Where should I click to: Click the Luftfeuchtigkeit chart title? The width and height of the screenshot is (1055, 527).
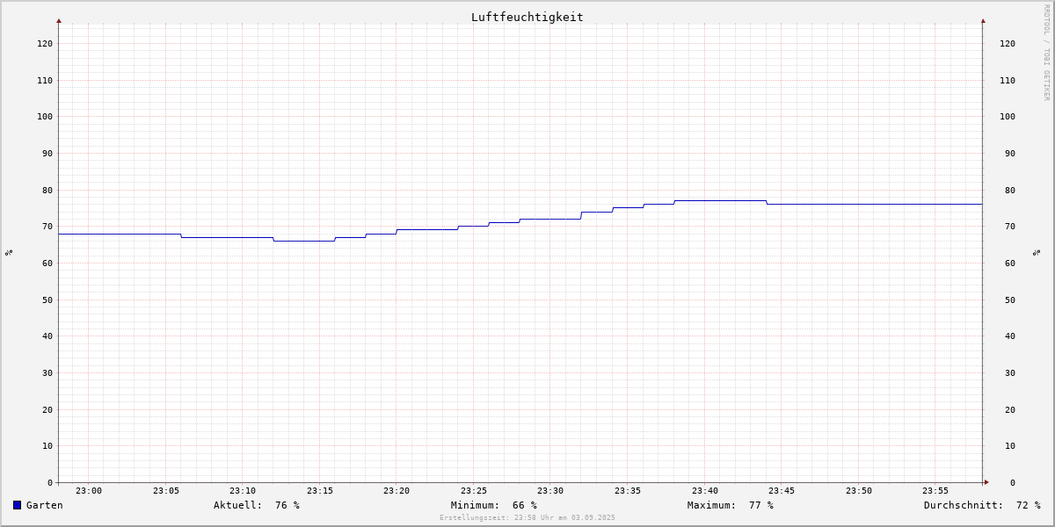(527, 17)
